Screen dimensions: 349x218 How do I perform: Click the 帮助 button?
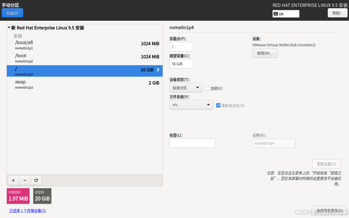[x=337, y=13]
